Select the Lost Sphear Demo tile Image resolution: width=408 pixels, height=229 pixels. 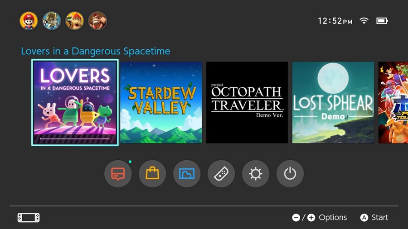point(333,102)
